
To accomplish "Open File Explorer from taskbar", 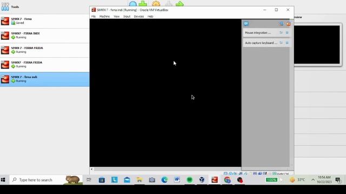I will (139, 180).
